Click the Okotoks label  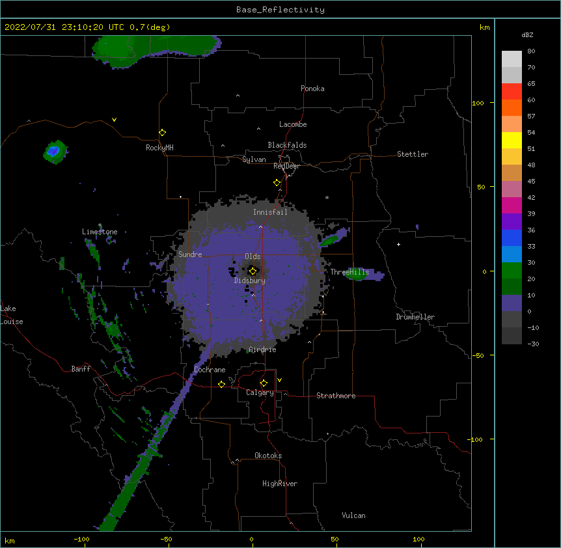coord(268,456)
